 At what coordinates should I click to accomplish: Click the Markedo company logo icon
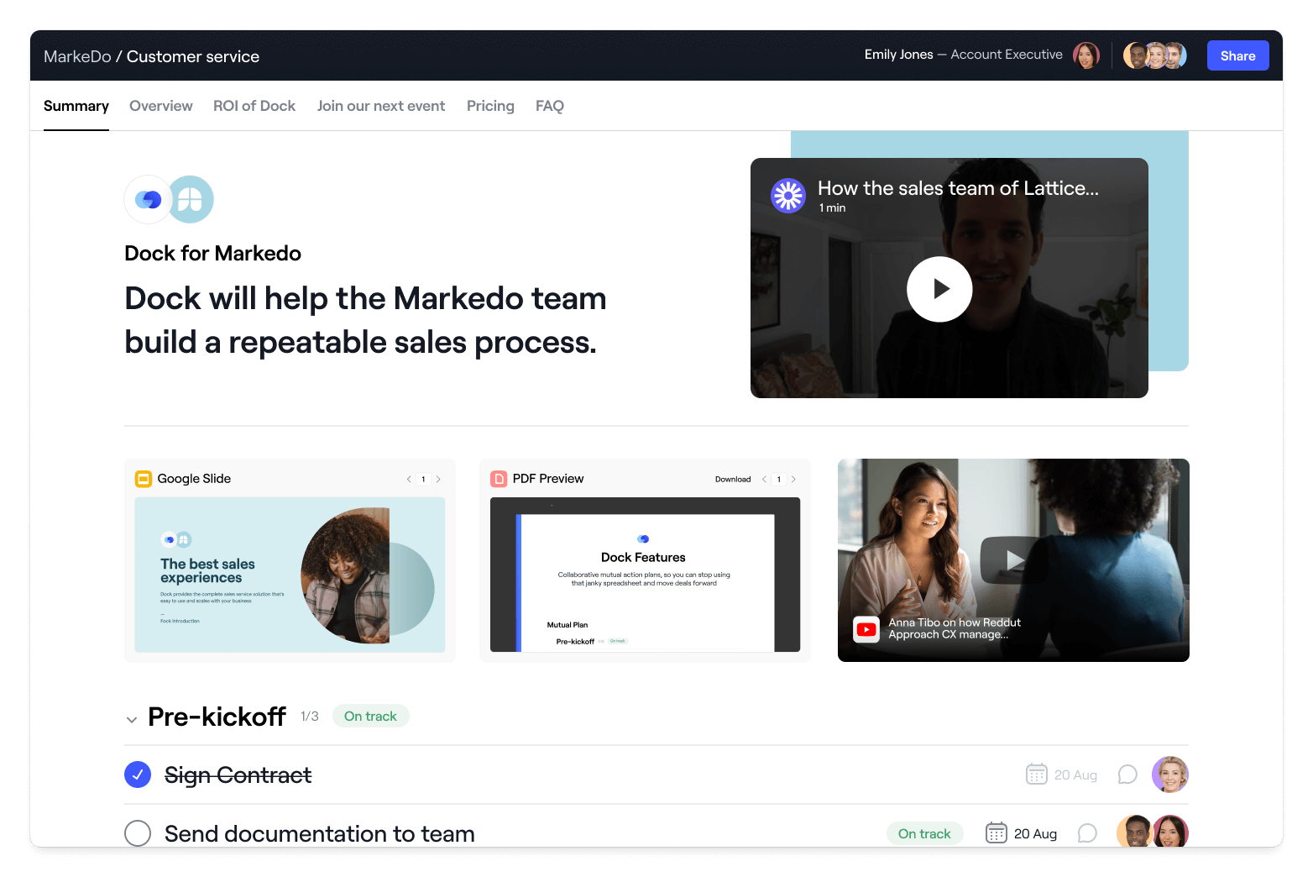point(191,199)
